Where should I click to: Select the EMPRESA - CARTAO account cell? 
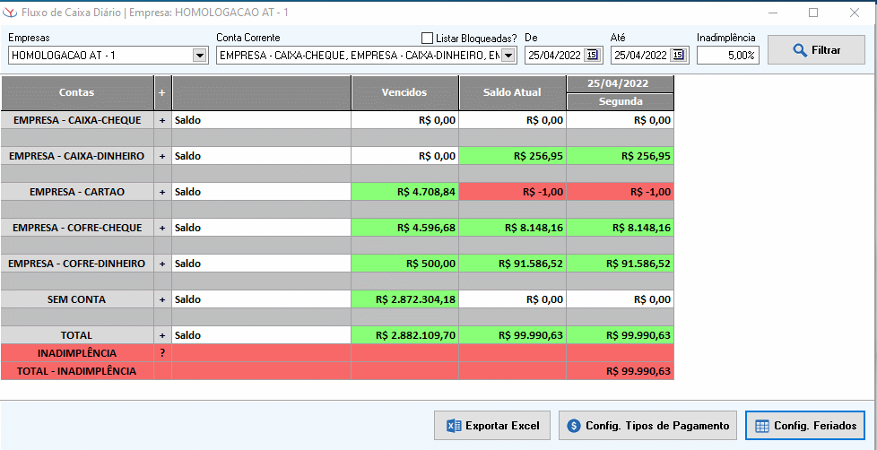(x=77, y=192)
